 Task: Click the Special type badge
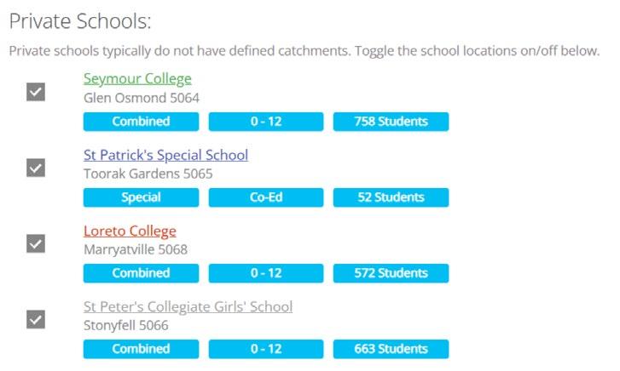(x=141, y=197)
